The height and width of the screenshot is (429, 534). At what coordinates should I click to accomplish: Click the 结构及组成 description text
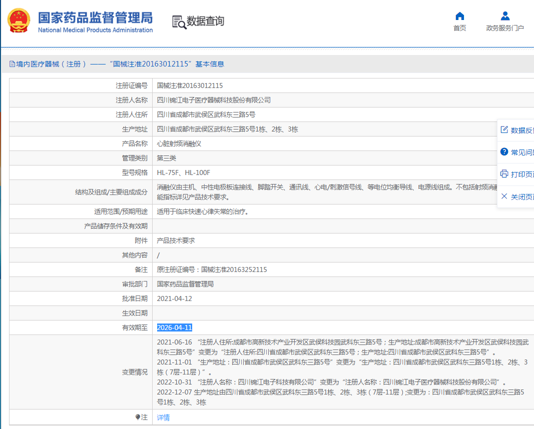[x=327, y=192]
